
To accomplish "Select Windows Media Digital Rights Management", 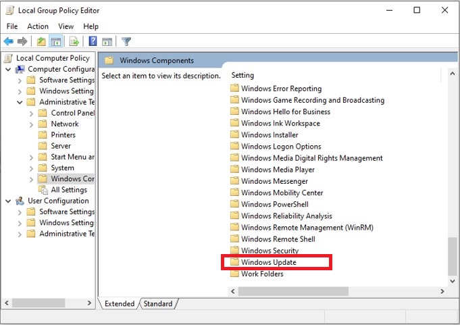I will pos(311,158).
